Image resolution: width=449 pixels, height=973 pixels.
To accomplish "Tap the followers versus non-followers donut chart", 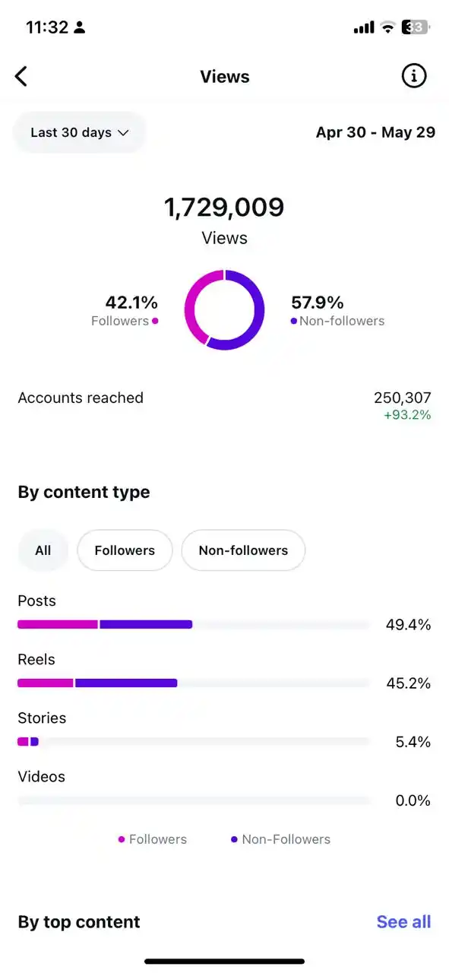I will (x=225, y=310).
